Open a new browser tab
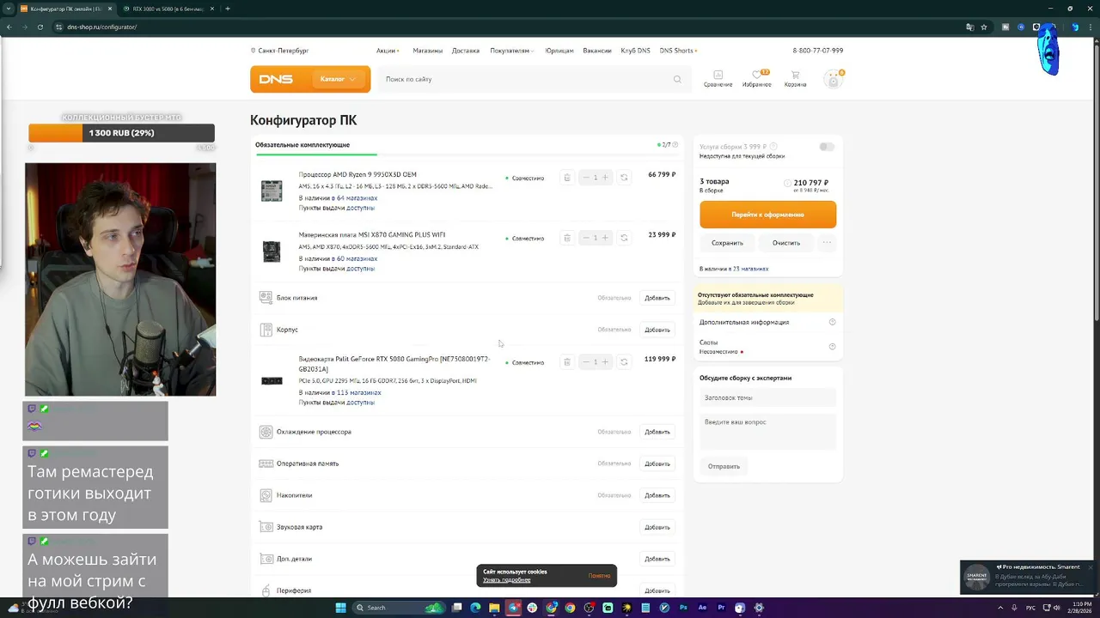The height and width of the screenshot is (618, 1100). tap(227, 9)
